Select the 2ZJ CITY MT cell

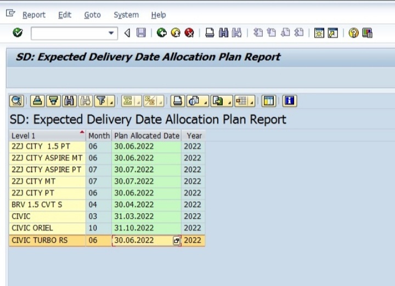pyautogui.click(x=47, y=181)
